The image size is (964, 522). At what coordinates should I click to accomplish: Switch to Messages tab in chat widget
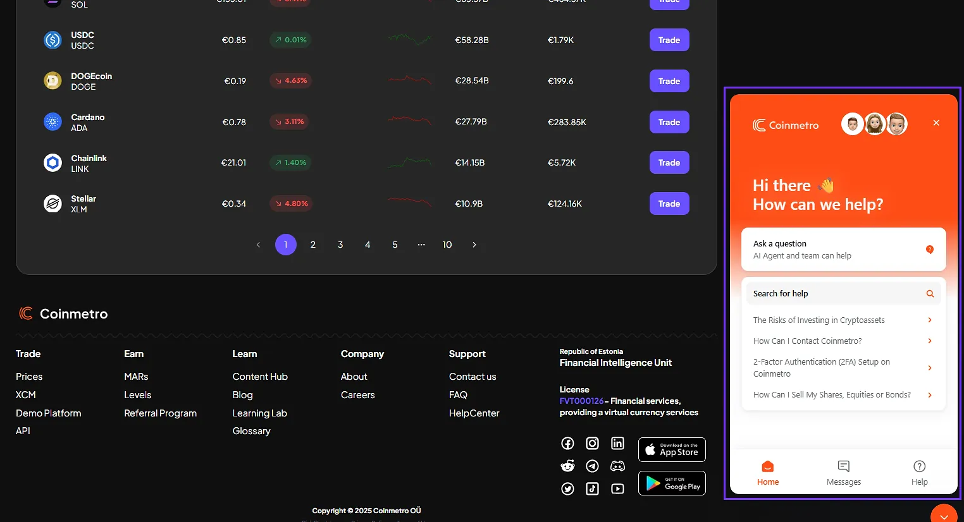(x=844, y=473)
